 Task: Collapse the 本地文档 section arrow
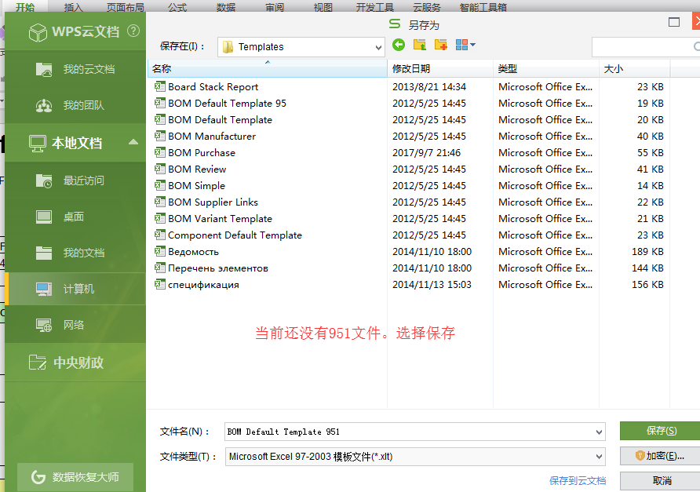(x=133, y=142)
